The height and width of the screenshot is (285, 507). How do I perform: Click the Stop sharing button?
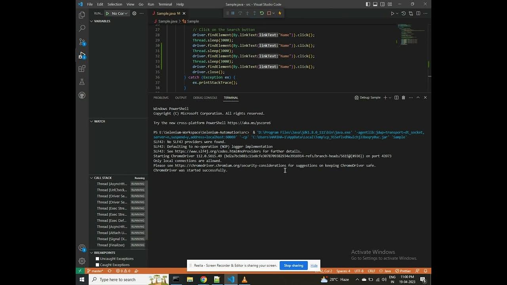point(294,266)
